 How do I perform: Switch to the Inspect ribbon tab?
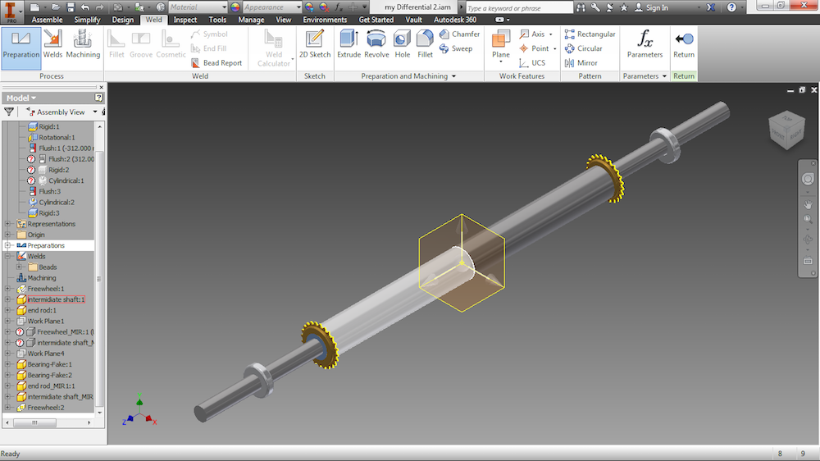[184, 20]
